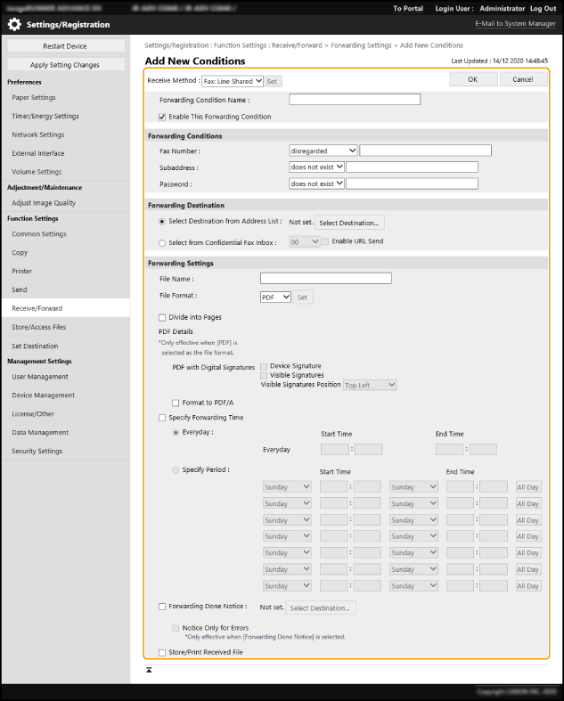Log out of the Remote UI

pos(543,8)
